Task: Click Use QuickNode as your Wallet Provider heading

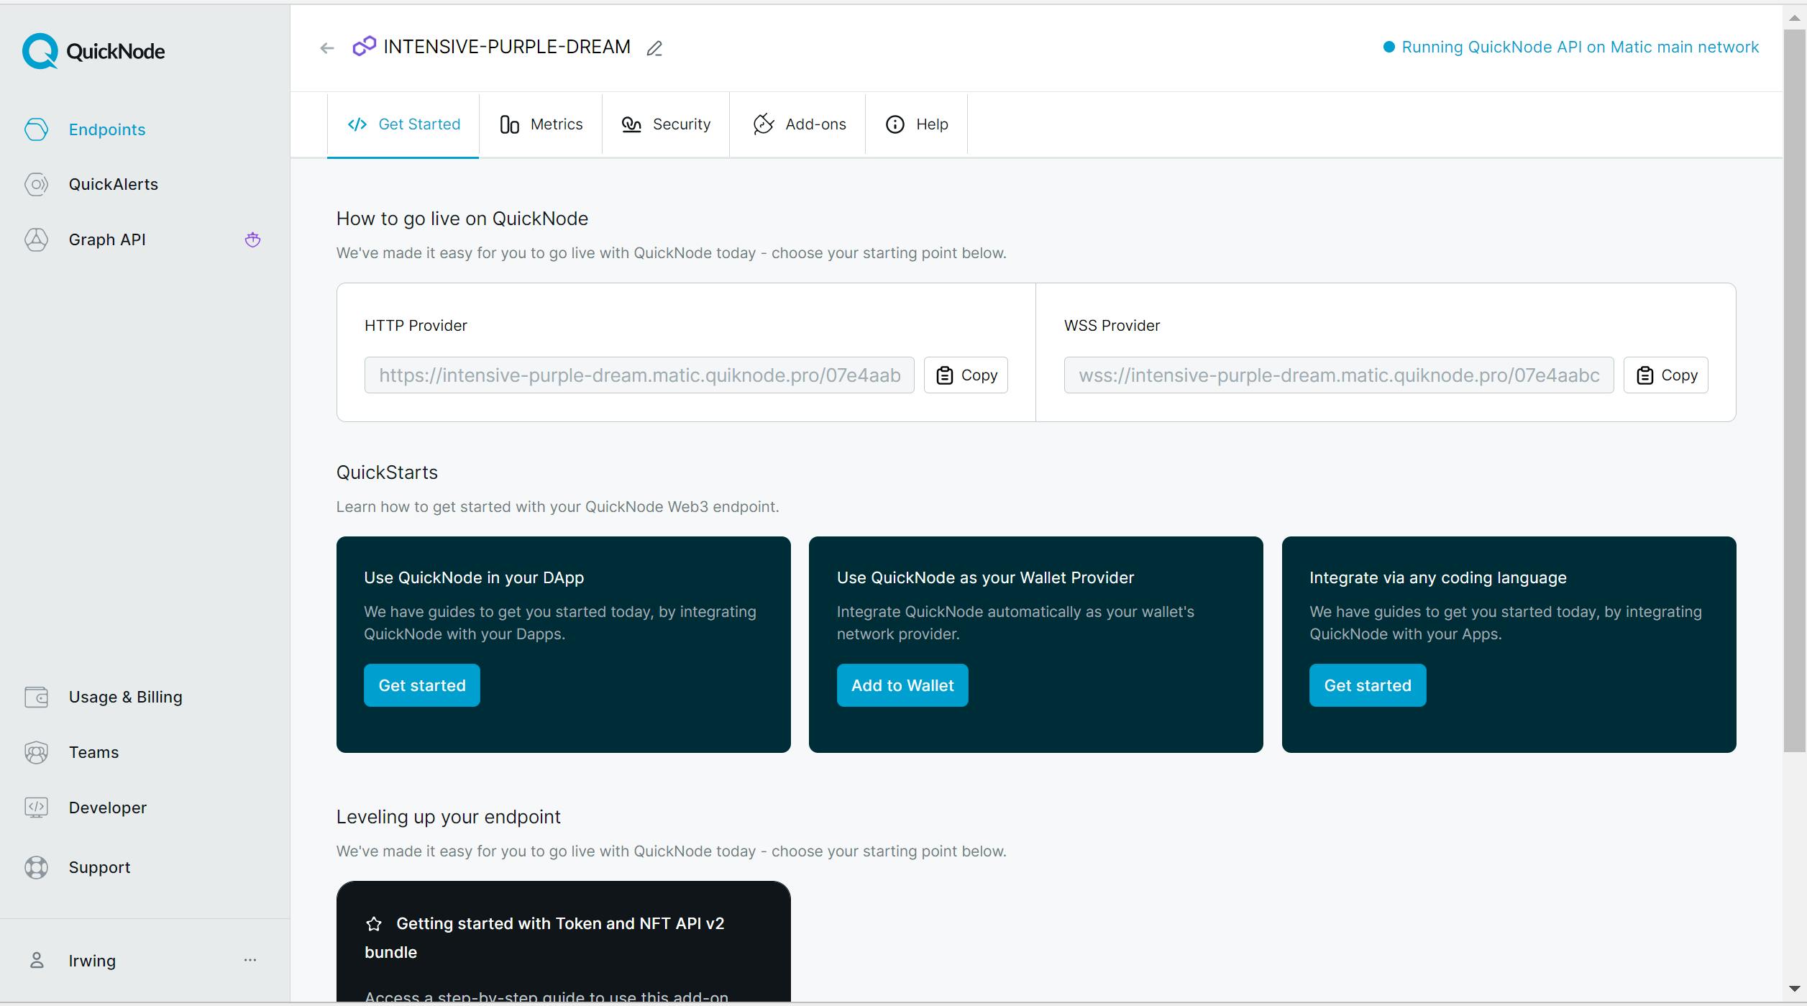Action: (985, 577)
